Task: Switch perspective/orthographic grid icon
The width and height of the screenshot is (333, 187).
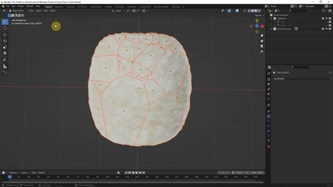Action: click(262, 51)
